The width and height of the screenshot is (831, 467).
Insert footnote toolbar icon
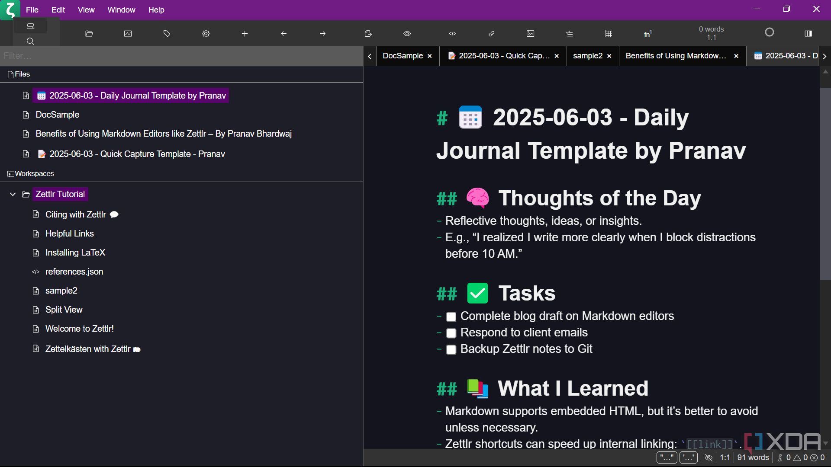pyautogui.click(x=648, y=34)
